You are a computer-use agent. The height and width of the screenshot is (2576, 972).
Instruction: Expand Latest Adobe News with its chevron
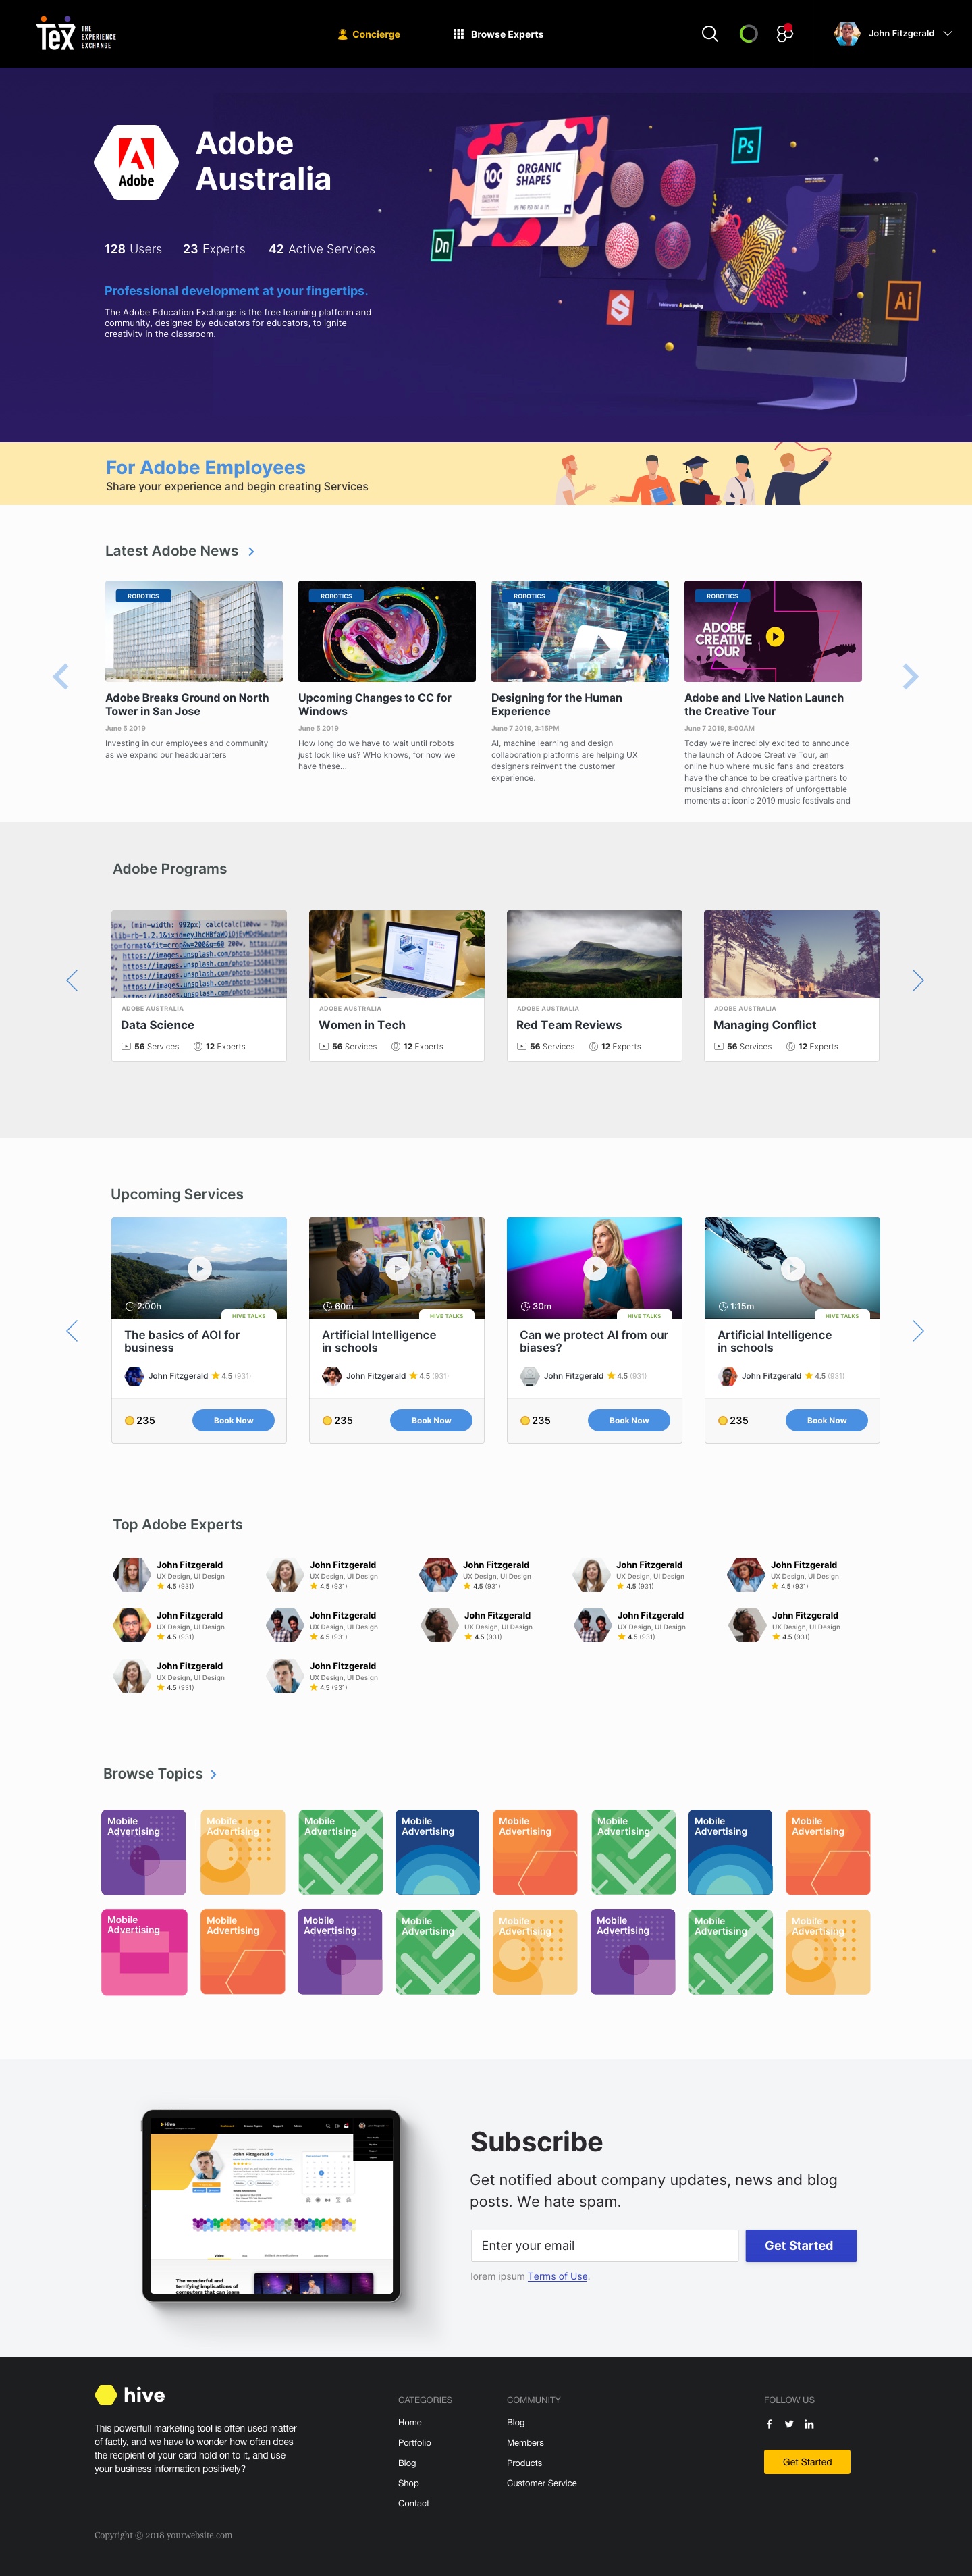tap(251, 551)
